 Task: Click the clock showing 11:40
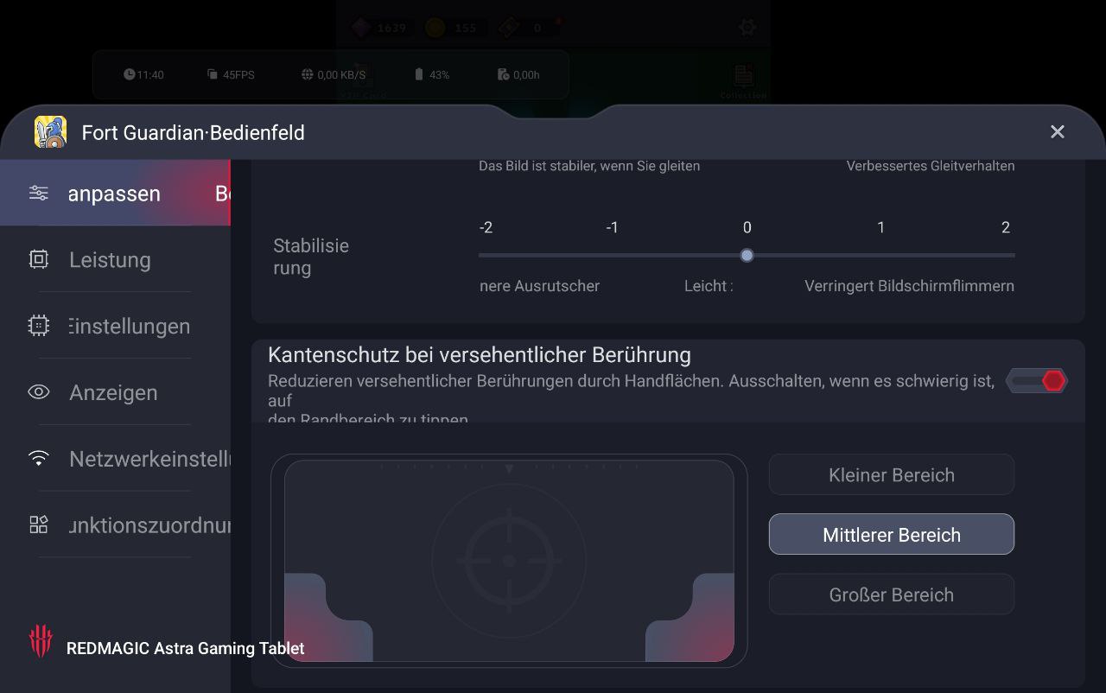click(143, 75)
